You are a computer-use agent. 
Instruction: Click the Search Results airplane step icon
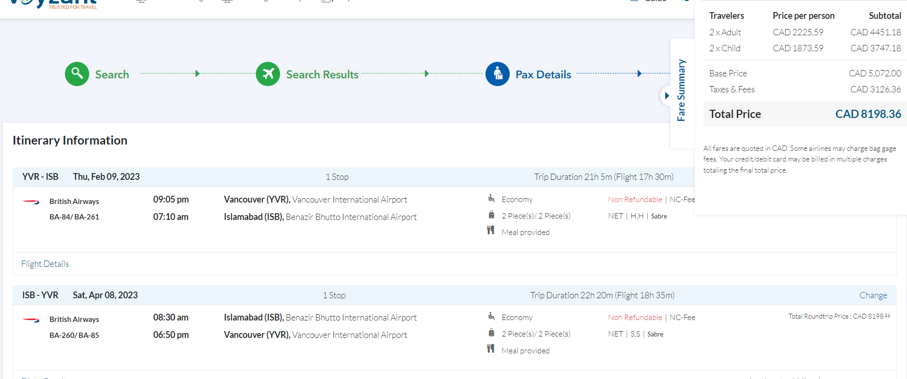(x=268, y=74)
